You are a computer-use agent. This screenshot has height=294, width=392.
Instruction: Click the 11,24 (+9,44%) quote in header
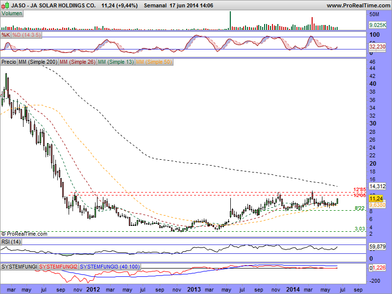pyautogui.click(x=120, y=5)
